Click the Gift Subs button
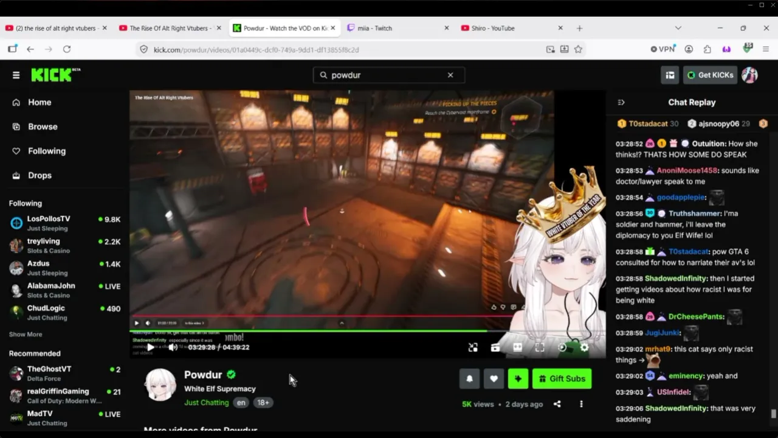Screen dimensions: 778x438 click(562, 378)
